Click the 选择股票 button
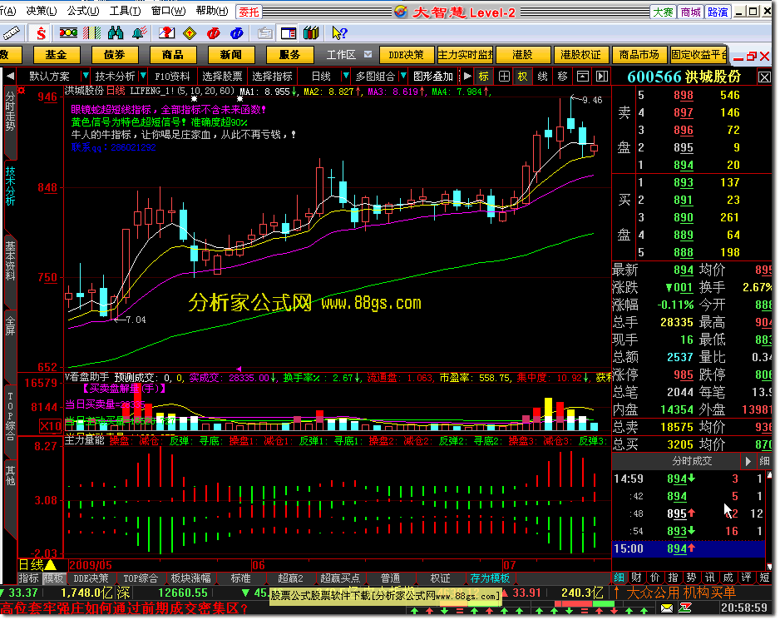This screenshot has height=620, width=780. 222,77
